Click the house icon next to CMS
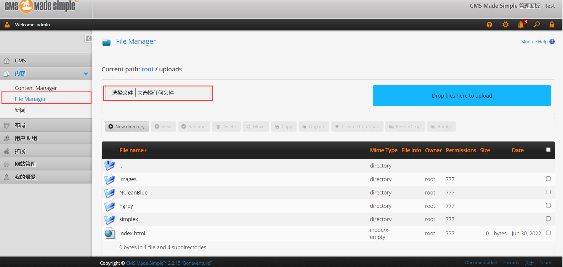 [7, 61]
